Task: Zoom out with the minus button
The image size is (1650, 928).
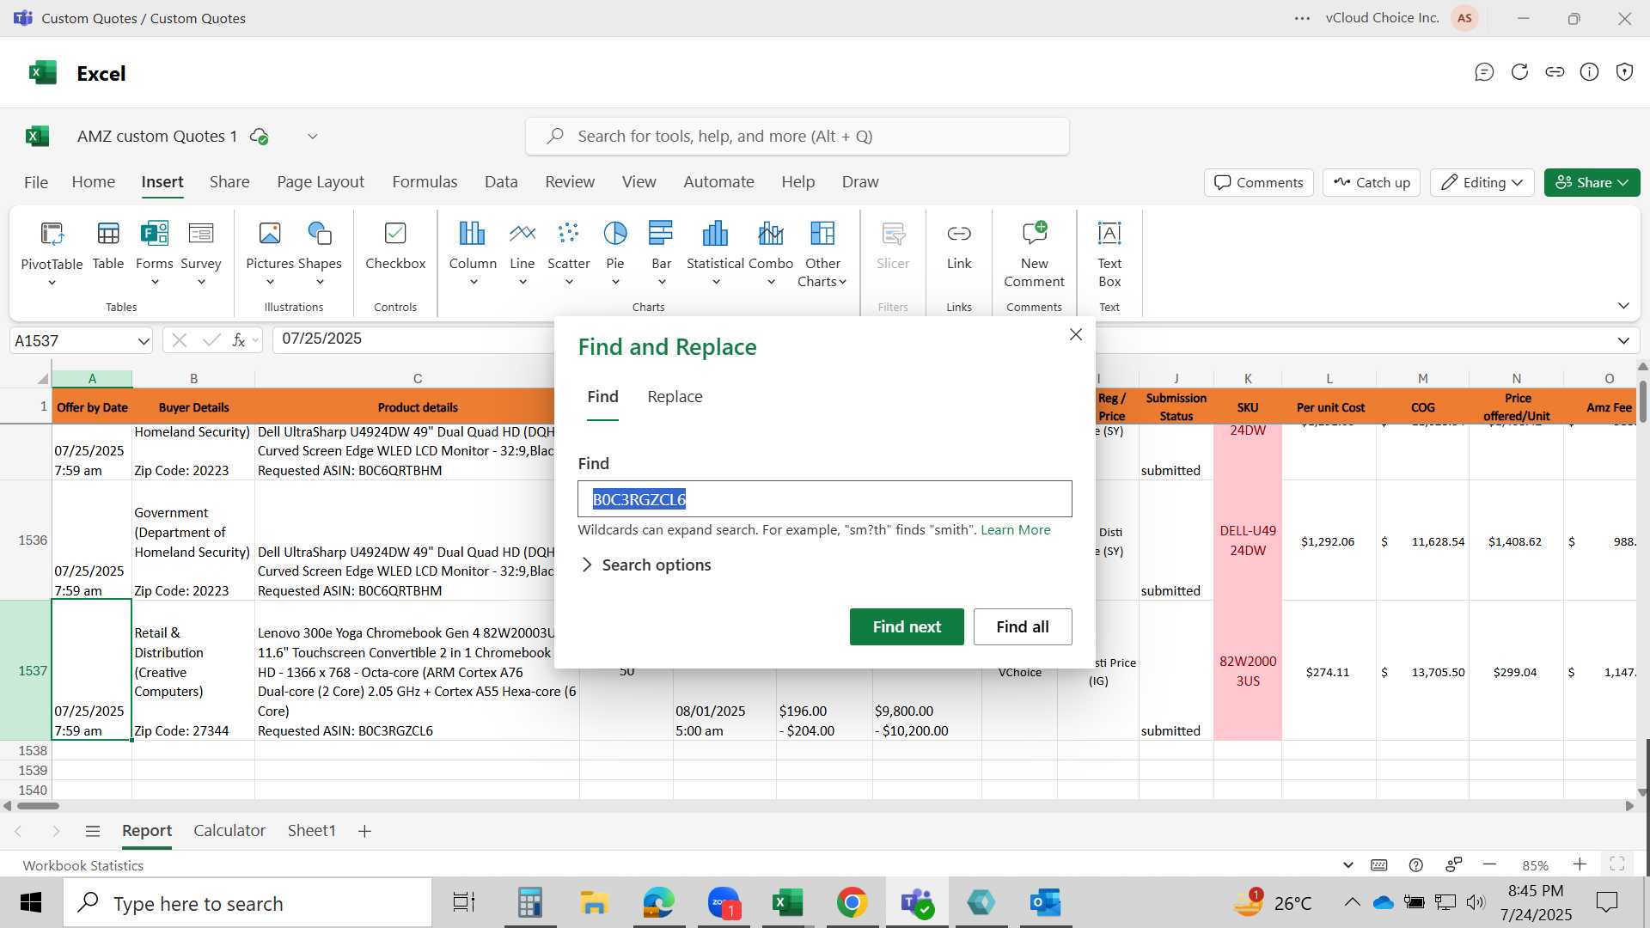Action: click(1490, 864)
